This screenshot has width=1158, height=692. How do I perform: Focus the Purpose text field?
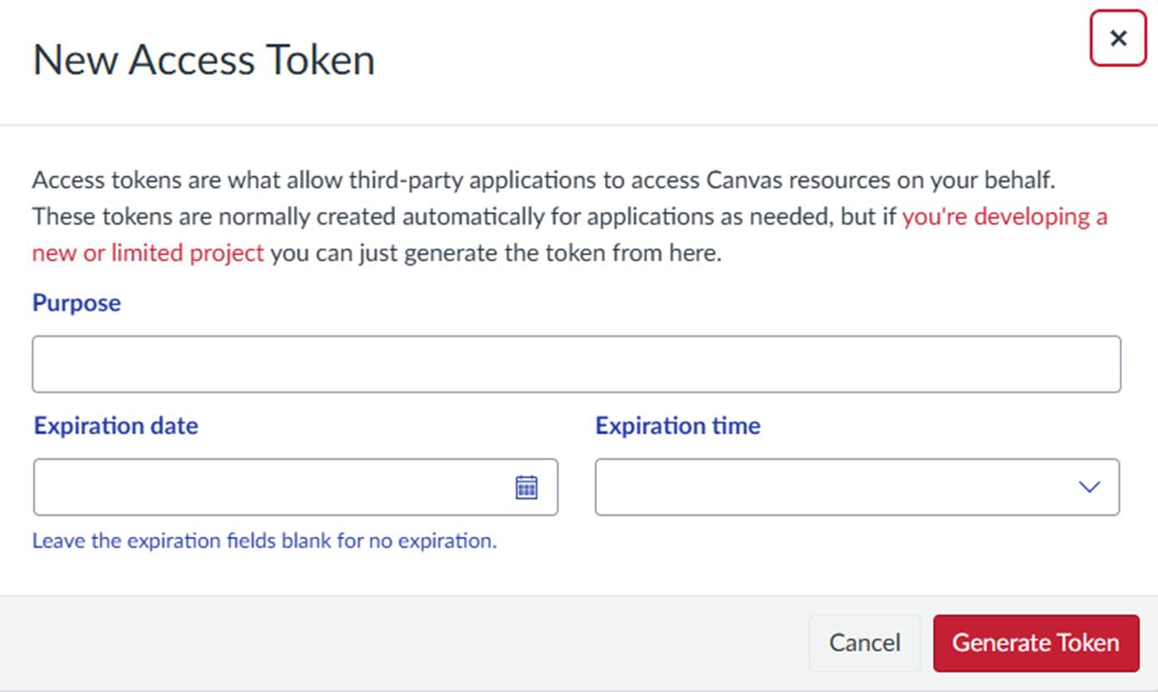576,364
